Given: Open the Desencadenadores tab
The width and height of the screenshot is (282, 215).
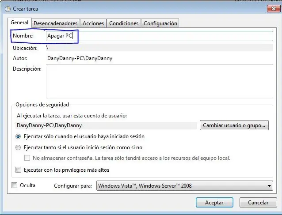Looking at the screenshot, I should pyautogui.click(x=55, y=23).
